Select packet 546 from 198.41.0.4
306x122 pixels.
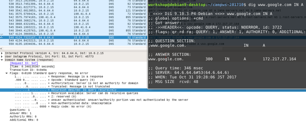pos(74,30)
